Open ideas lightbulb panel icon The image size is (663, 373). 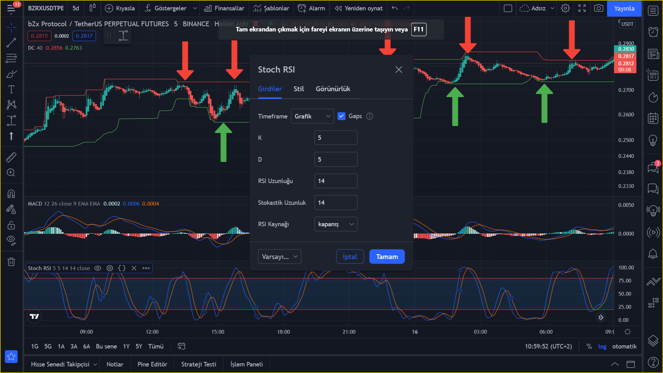(653, 140)
